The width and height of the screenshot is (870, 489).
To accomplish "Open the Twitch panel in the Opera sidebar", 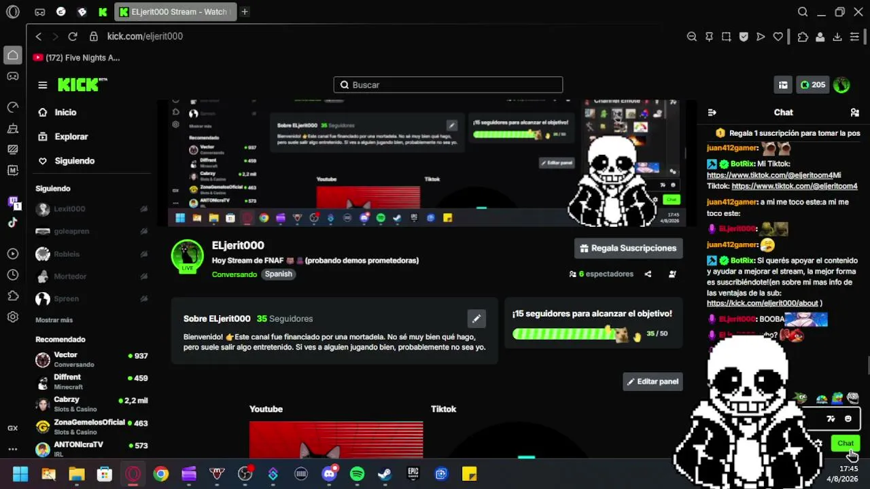I will point(12,202).
